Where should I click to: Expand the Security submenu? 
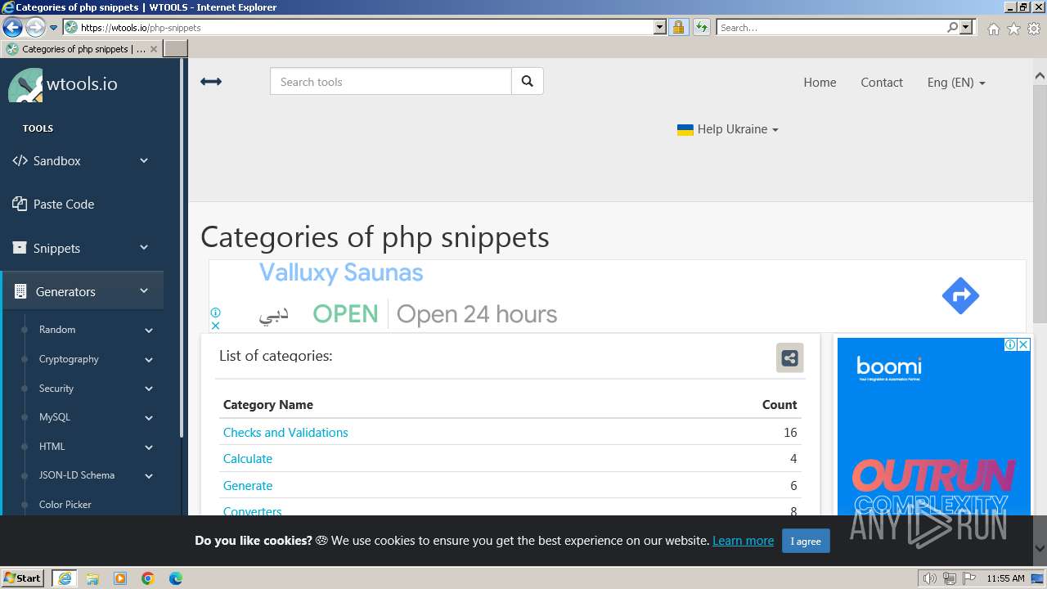149,389
